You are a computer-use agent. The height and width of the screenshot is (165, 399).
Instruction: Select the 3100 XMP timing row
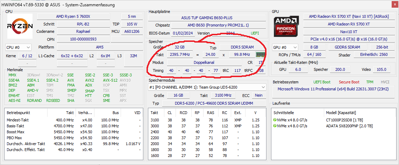tap(207, 120)
